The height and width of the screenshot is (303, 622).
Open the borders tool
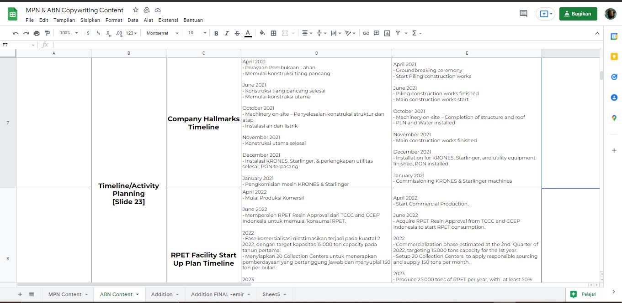click(273, 33)
